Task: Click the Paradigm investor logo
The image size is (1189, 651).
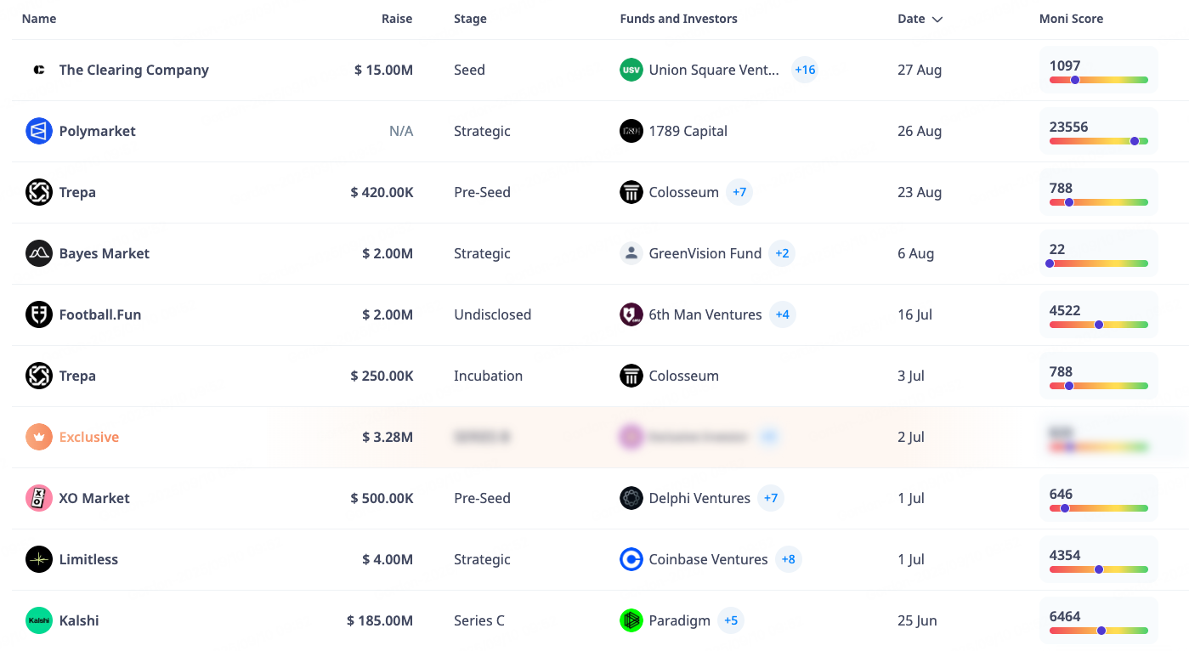Action: (631, 620)
